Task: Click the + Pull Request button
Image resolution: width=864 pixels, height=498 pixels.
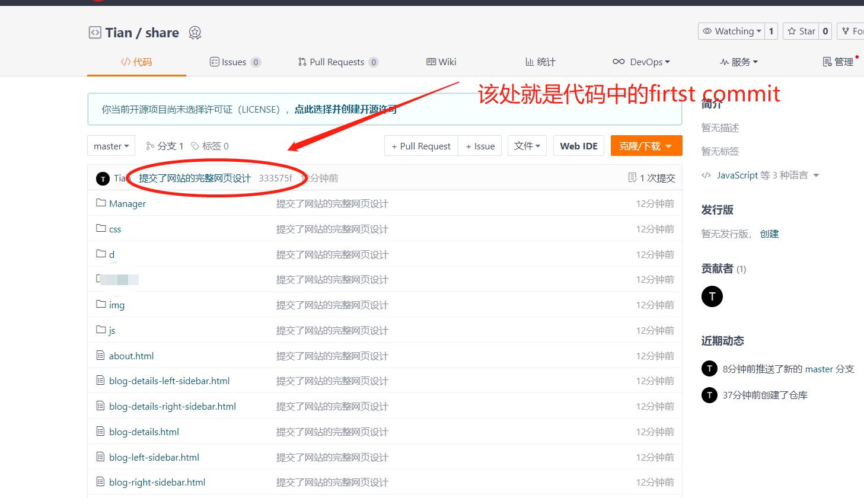Action: [421, 146]
